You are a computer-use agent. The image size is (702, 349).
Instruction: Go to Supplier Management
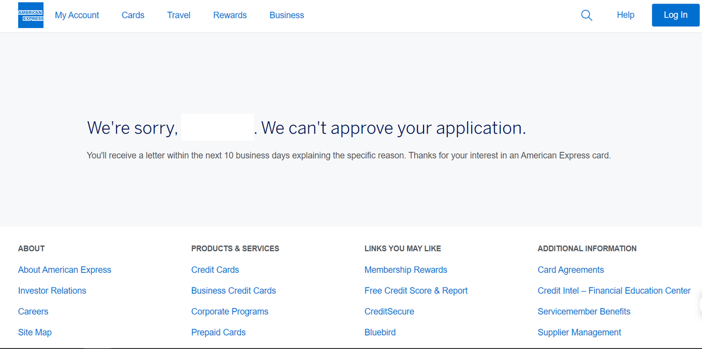pyautogui.click(x=579, y=332)
